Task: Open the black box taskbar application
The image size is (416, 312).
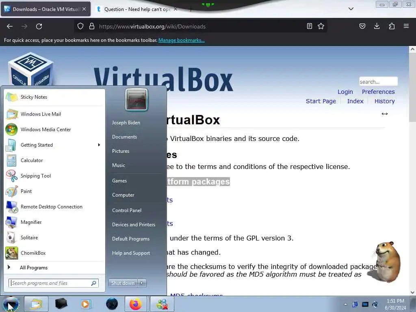Action: [61, 304]
